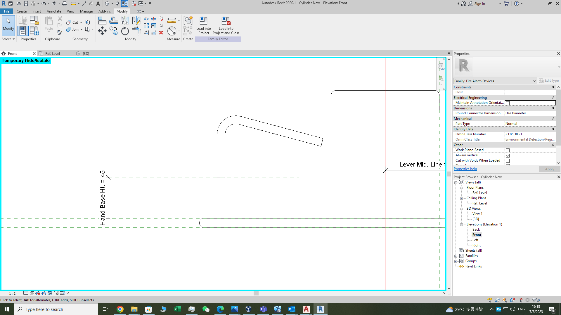Open the Annotate ribbon tab
The width and height of the screenshot is (561, 315).
click(x=54, y=11)
